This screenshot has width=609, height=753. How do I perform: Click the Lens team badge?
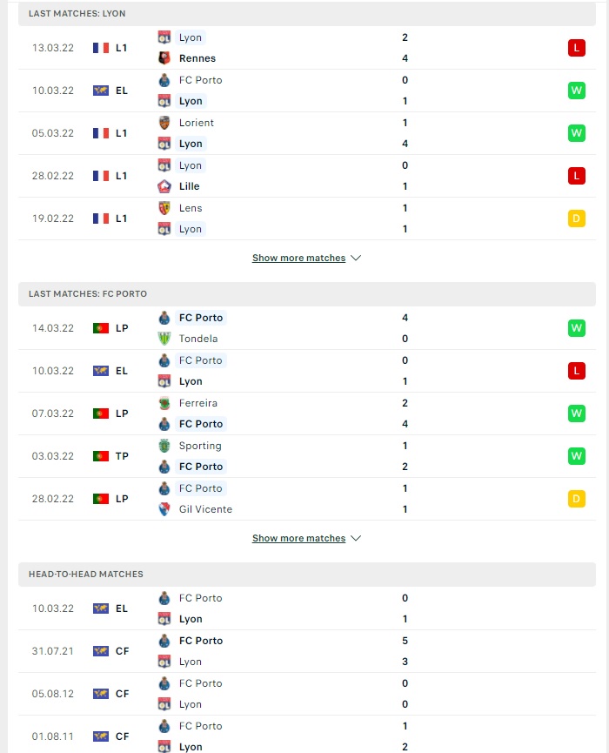coord(164,208)
